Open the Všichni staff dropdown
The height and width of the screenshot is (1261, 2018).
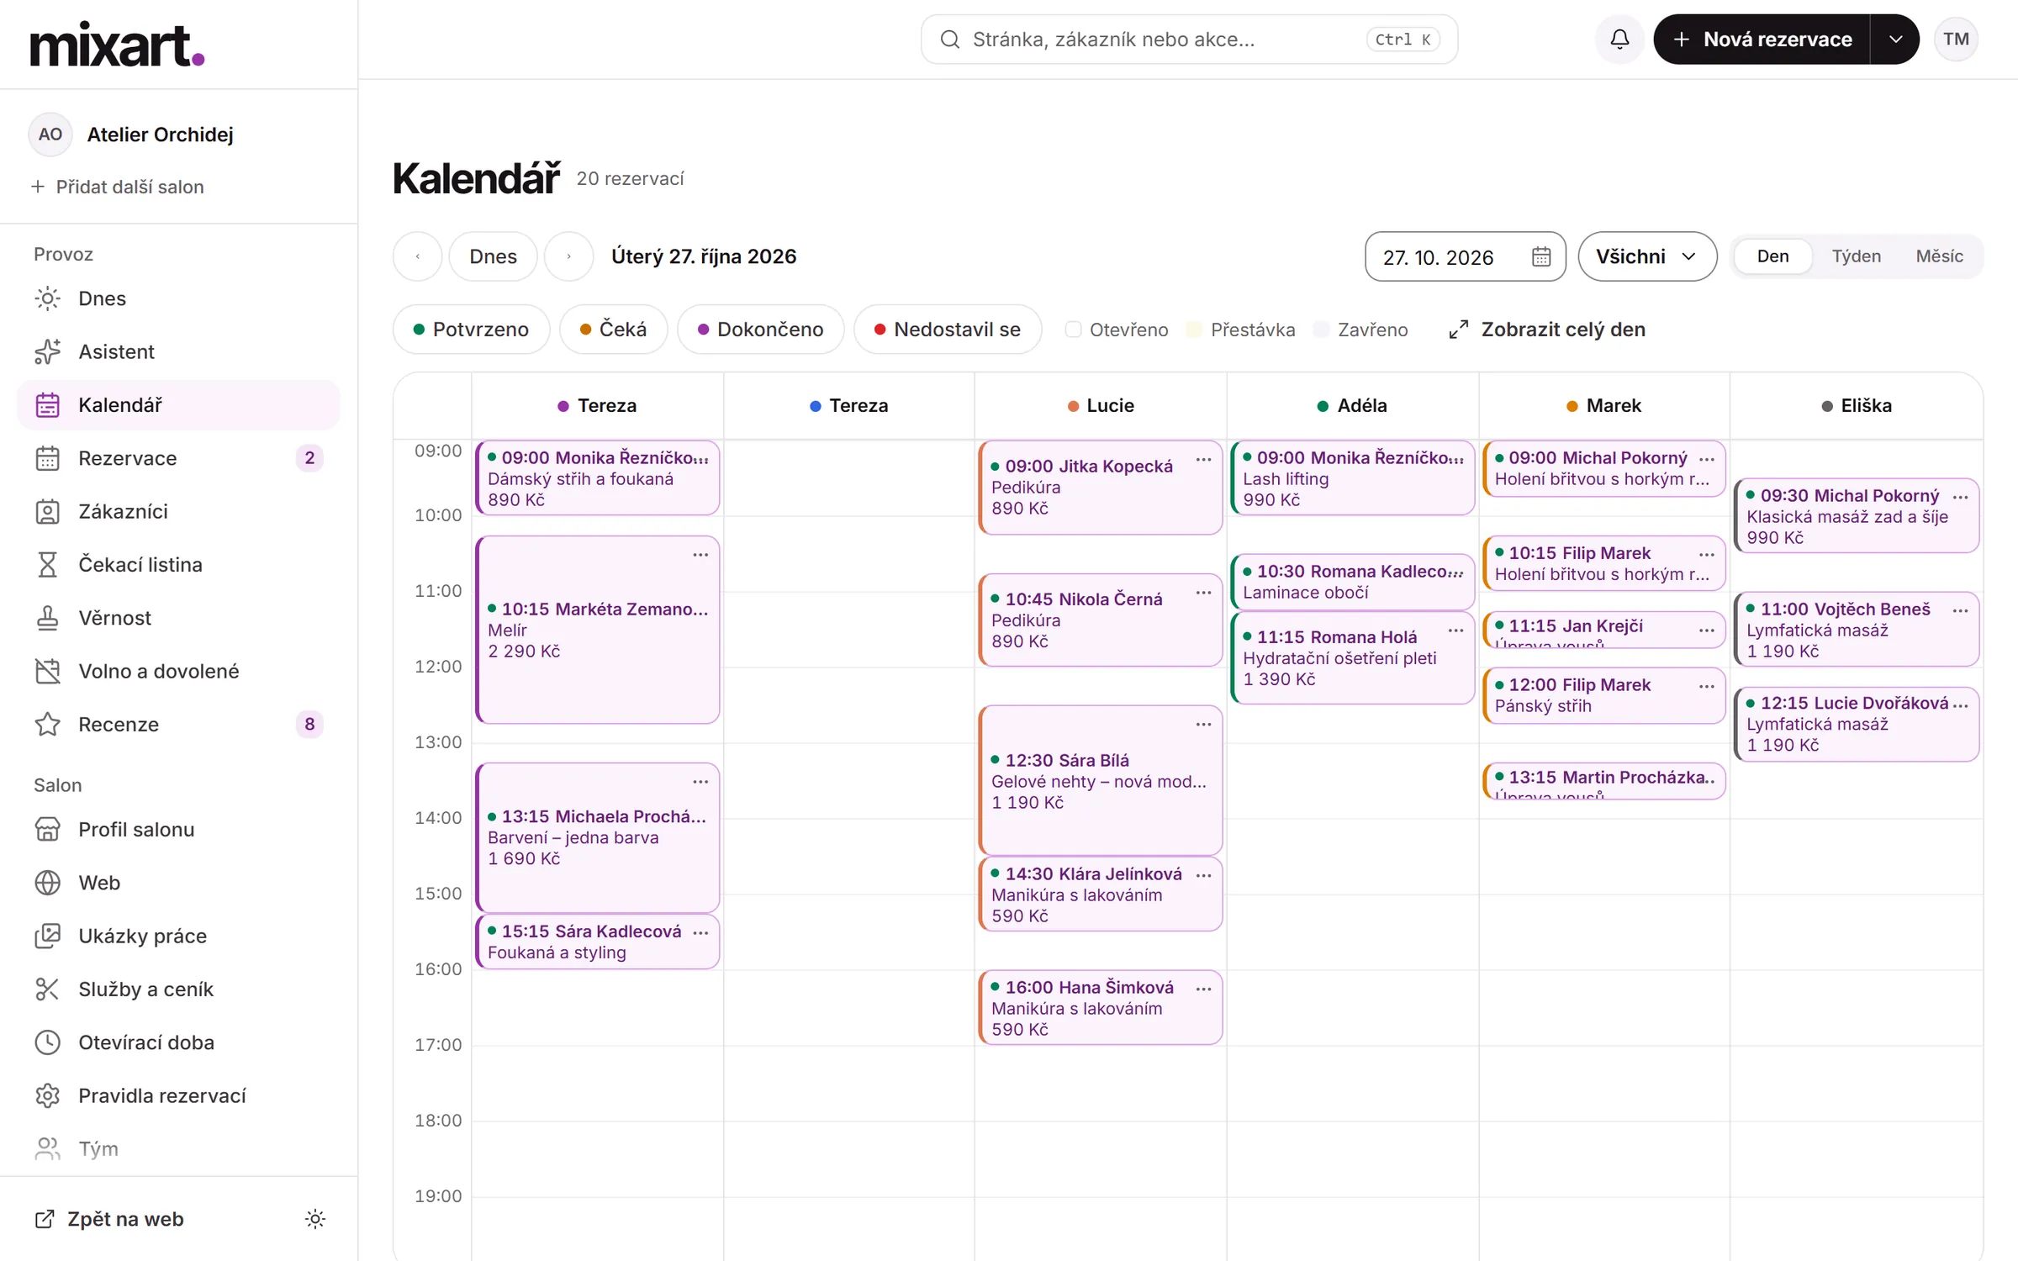[x=1646, y=256]
